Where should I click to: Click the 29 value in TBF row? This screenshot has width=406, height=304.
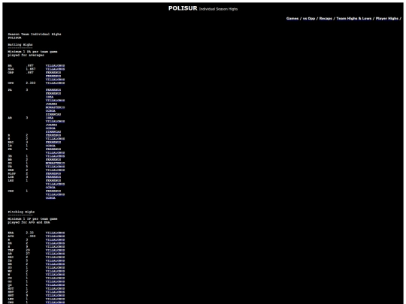[x=28, y=250]
